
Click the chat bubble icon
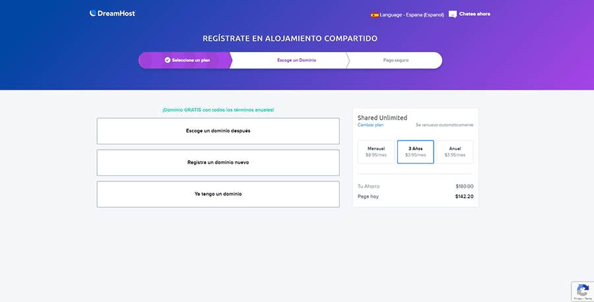(x=453, y=14)
